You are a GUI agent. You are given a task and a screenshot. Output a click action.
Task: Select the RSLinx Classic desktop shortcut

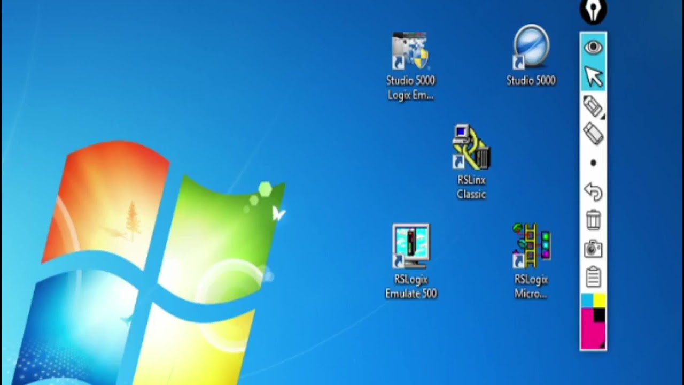click(x=471, y=162)
